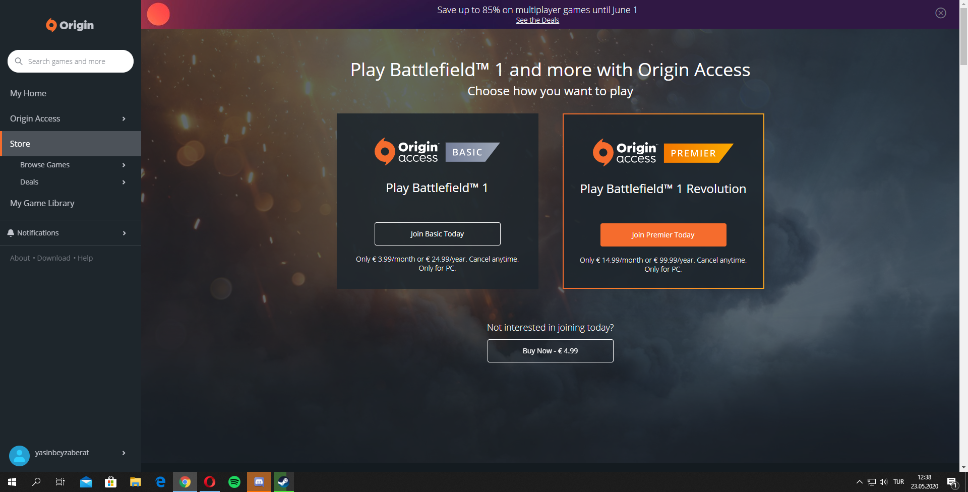Screen dimensions: 968x492
Task: Follow the See the Deals link
Action: pyautogui.click(x=537, y=20)
